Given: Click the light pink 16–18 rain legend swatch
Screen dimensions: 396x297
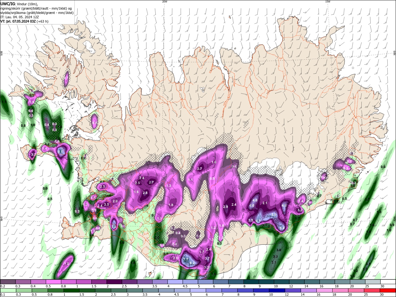Looking at the screenshot, I should tap(325, 291).
